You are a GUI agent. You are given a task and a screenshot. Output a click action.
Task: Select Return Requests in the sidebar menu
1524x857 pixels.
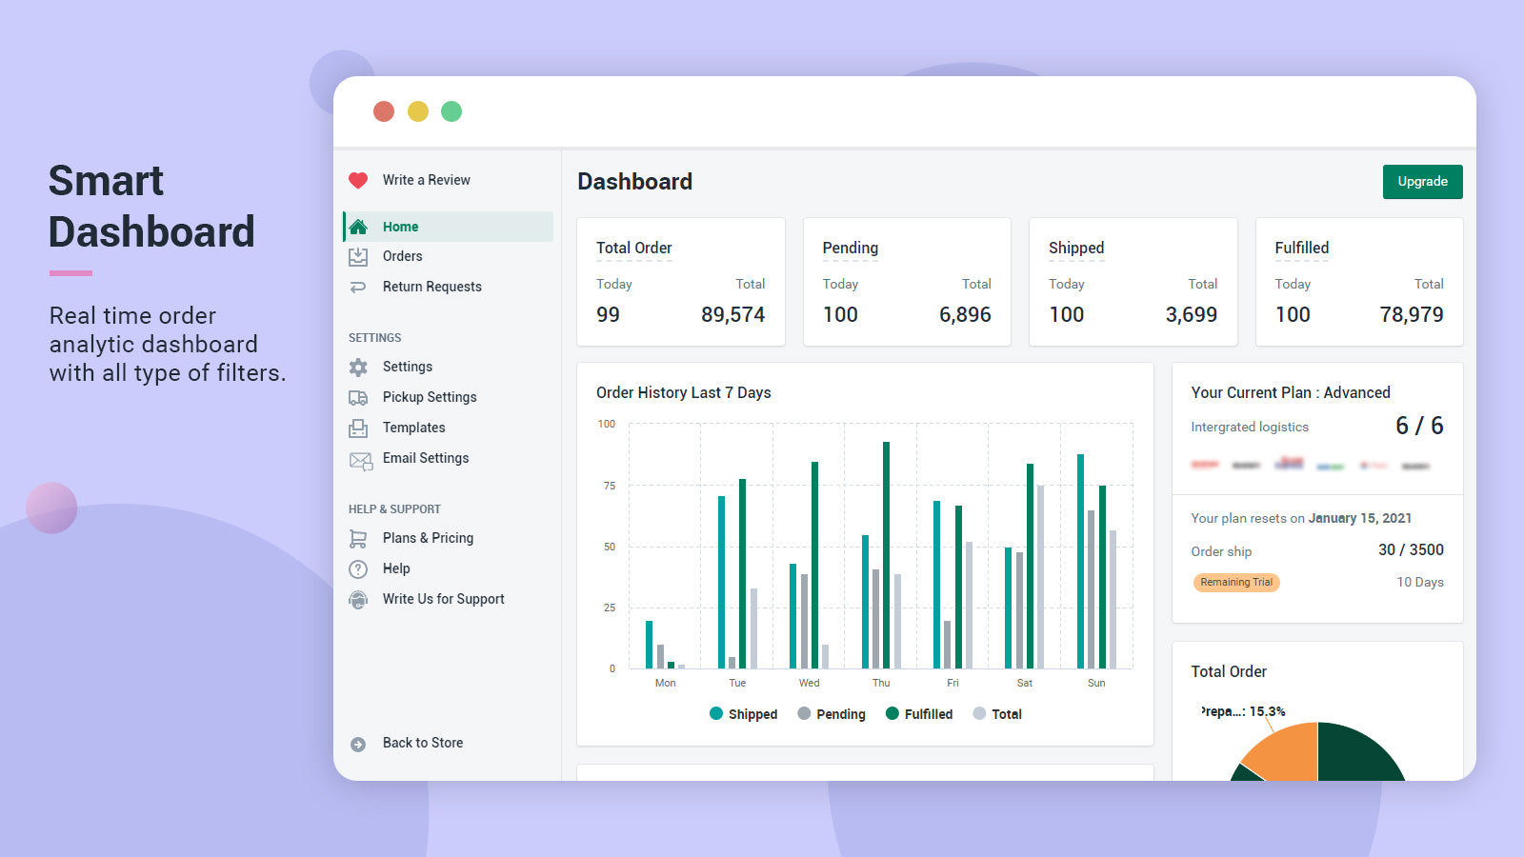[x=431, y=287]
